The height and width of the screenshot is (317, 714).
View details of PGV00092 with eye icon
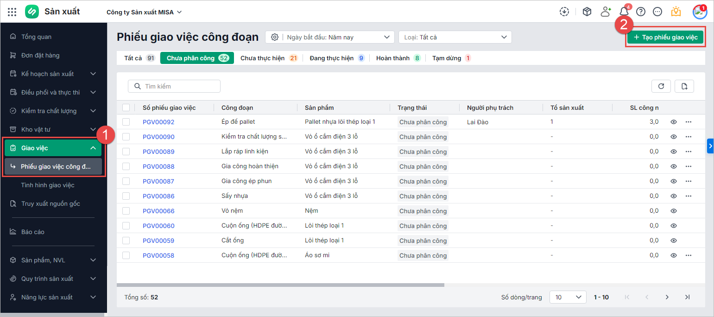[674, 122]
